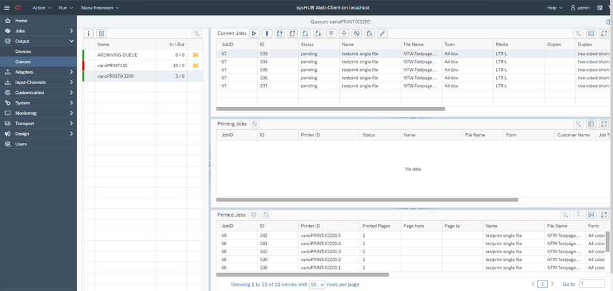
Task: Clear the filter in the queue list
Action: coord(197,34)
